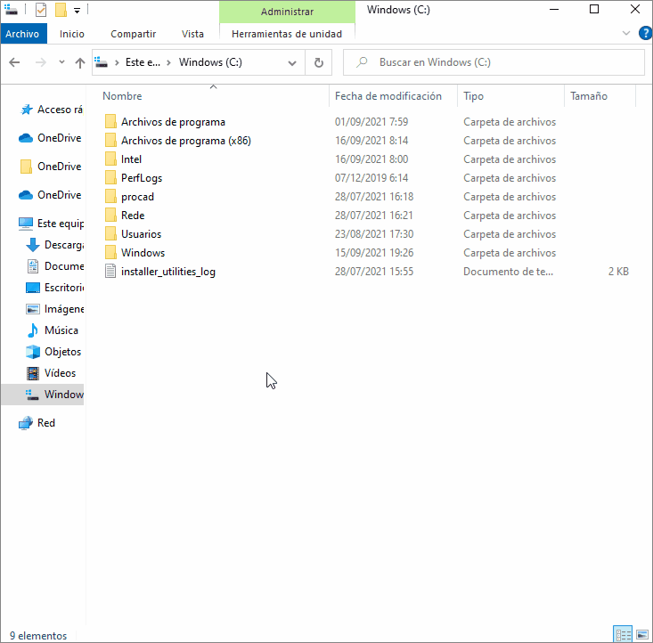Click the Properties icon in the quick access toolbar
Image resolution: width=653 pixels, height=643 pixels.
(x=41, y=10)
